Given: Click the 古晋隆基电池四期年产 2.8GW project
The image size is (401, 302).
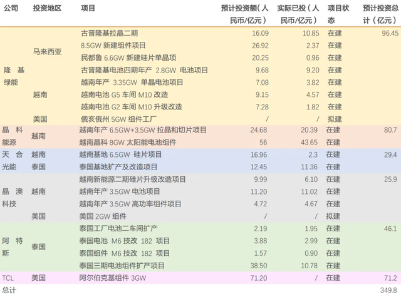Looking at the screenshot, I should pos(144,70).
